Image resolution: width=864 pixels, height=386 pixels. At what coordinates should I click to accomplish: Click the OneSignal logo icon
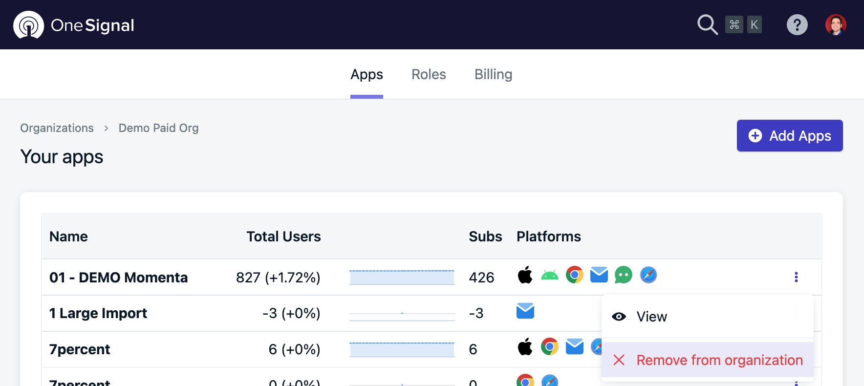[x=28, y=25]
